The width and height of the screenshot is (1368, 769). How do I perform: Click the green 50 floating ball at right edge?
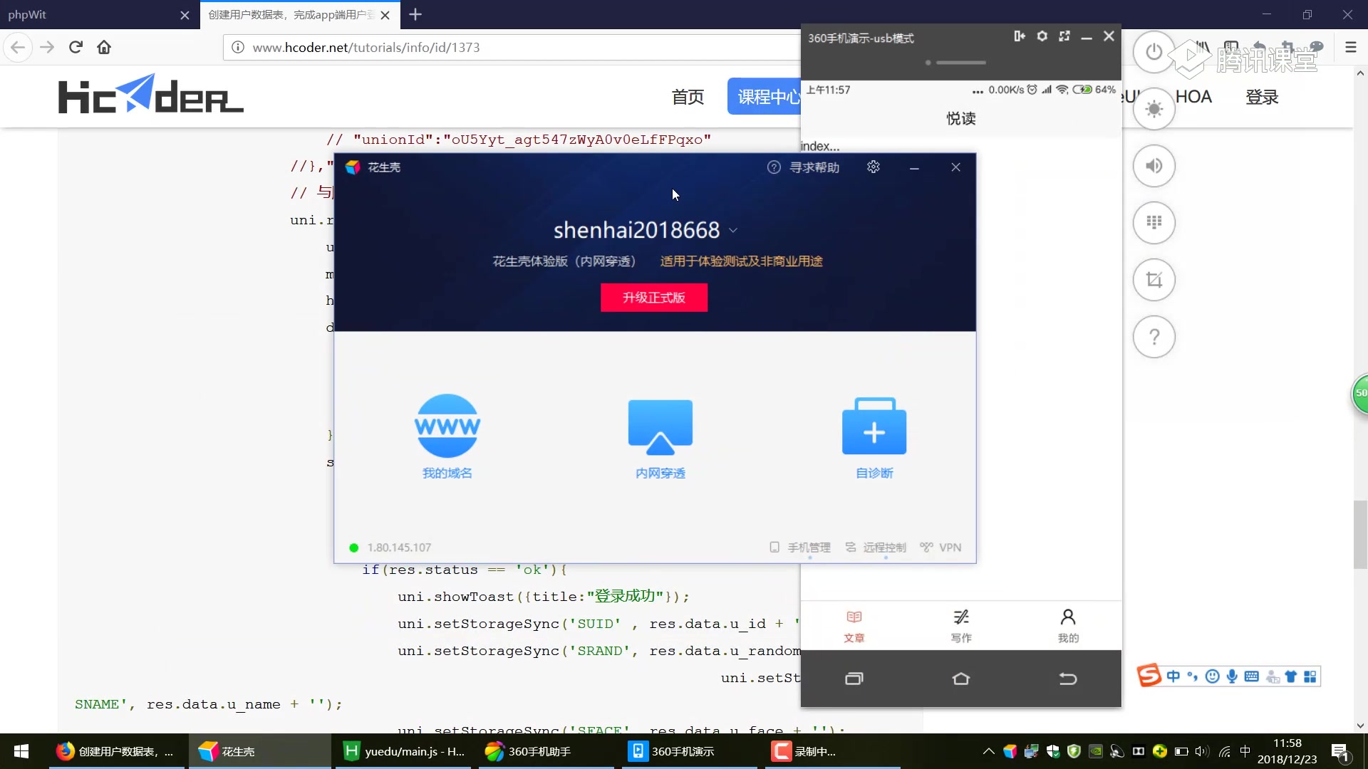click(x=1360, y=393)
